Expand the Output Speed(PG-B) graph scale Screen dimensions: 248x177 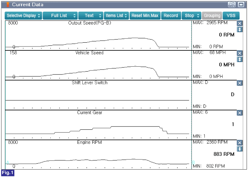coord(239,30)
